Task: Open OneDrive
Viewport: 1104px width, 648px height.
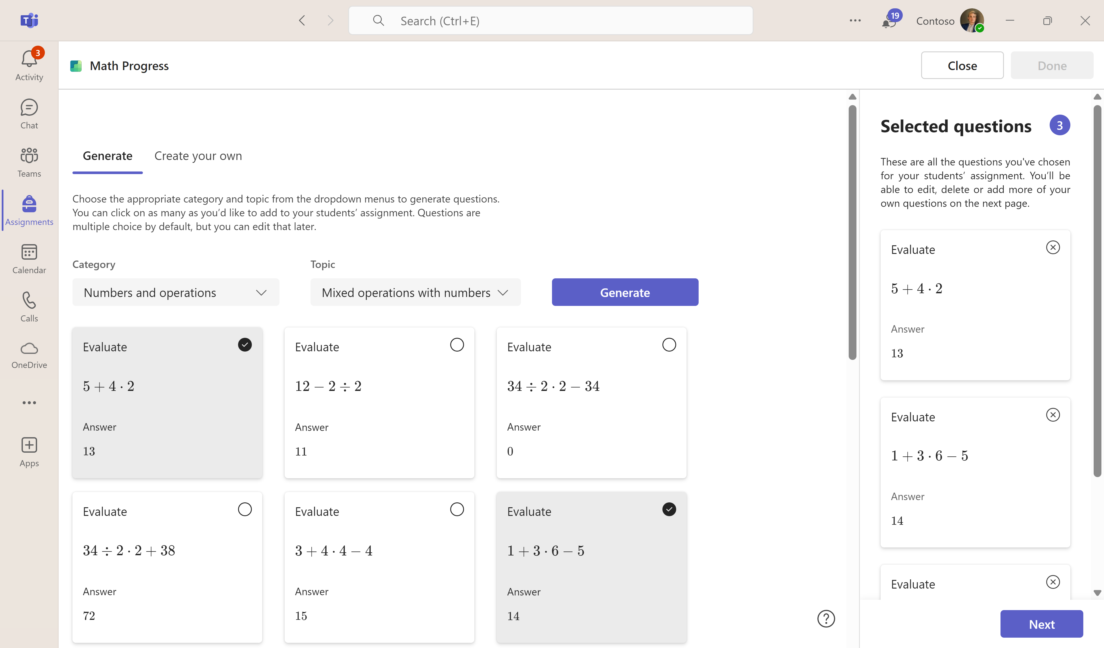Action: click(x=29, y=355)
